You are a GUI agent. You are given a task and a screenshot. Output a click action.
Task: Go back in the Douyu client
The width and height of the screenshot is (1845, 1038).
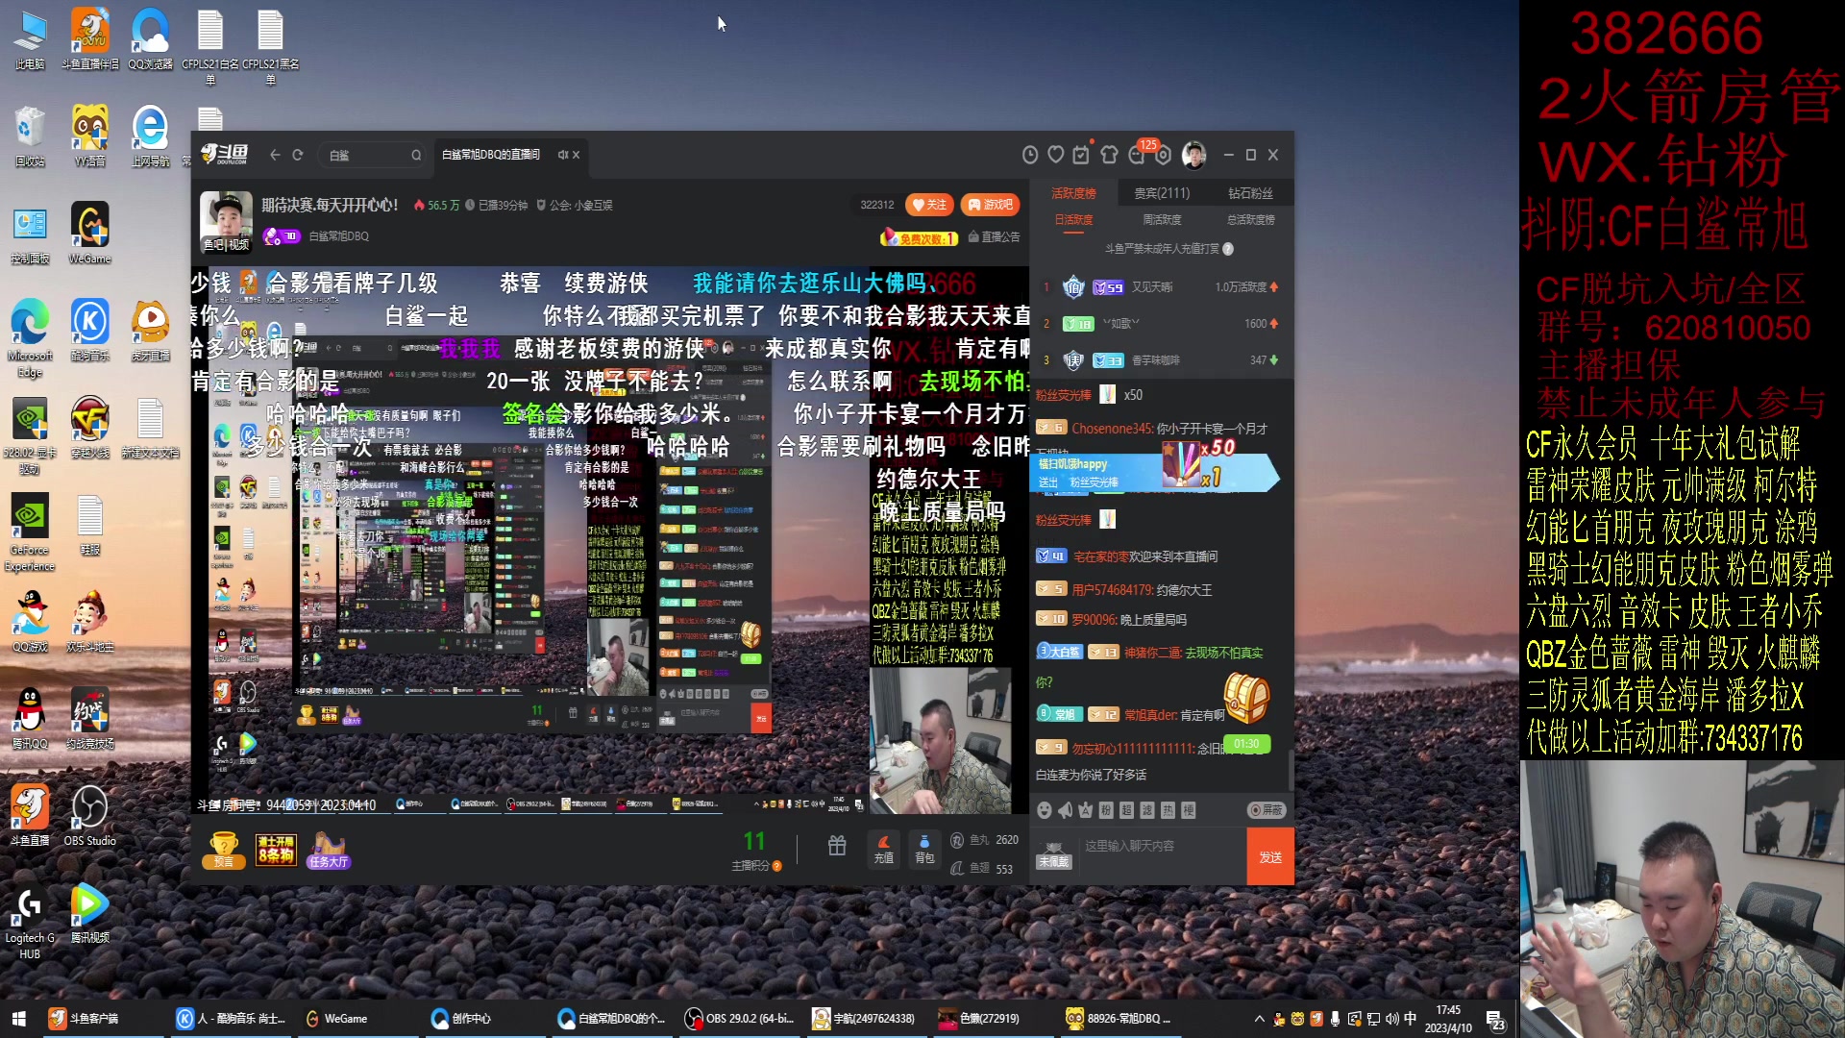point(275,155)
